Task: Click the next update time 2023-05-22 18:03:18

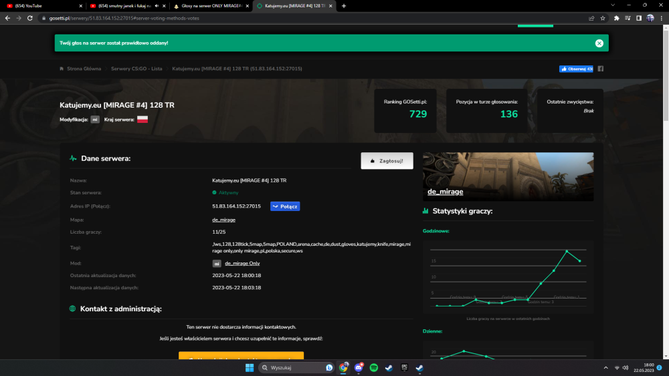Action: coord(236,288)
